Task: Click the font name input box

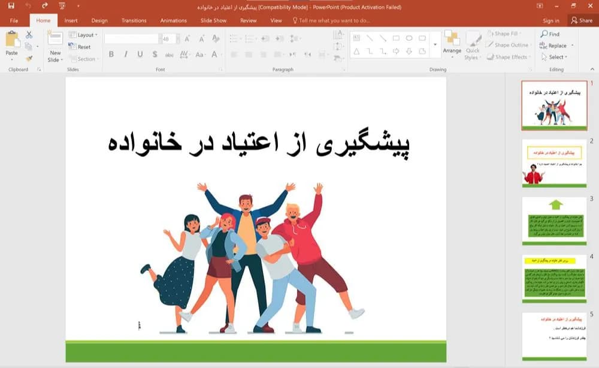Action: pos(132,38)
